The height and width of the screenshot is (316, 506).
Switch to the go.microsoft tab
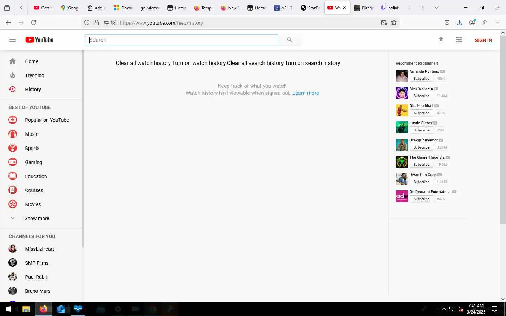(x=150, y=8)
